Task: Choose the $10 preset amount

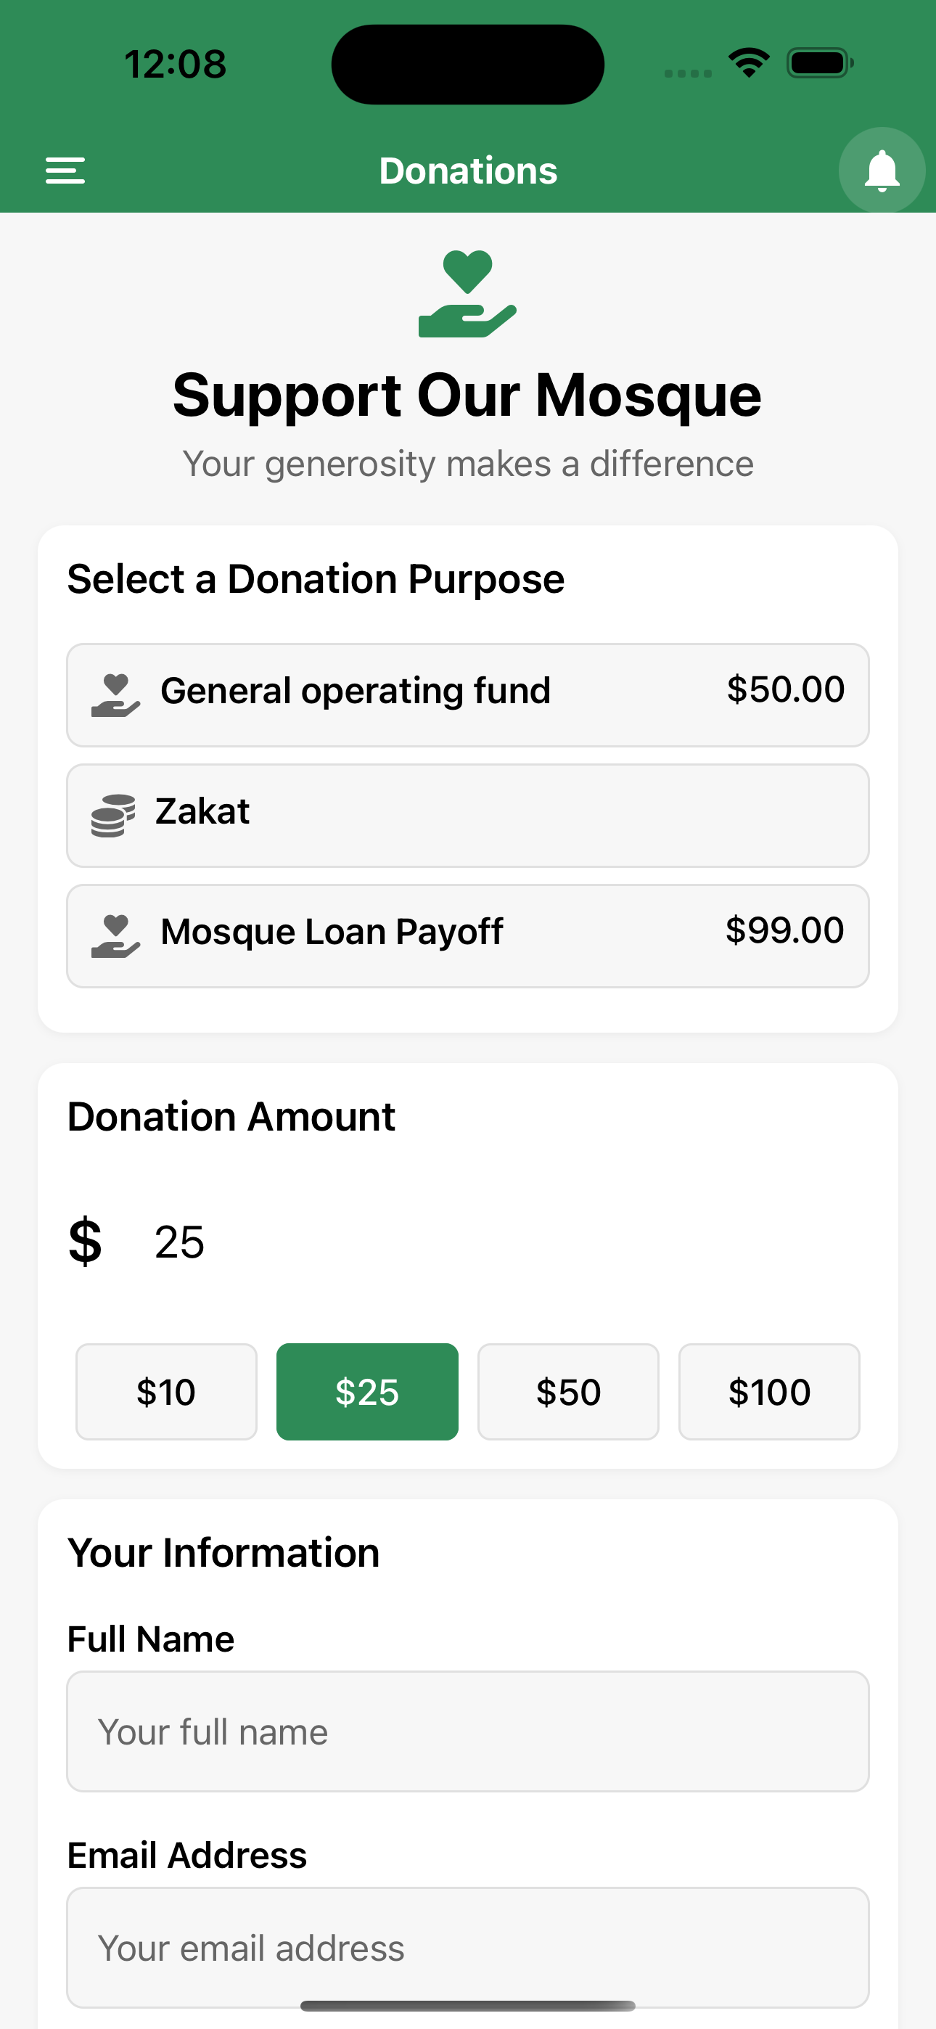Action: [166, 1392]
